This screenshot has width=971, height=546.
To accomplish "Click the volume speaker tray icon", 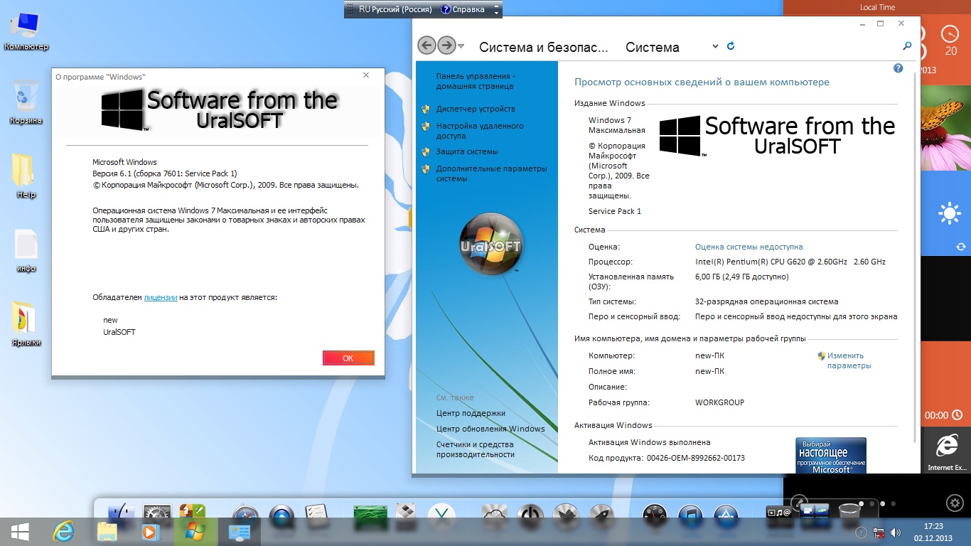I will pos(897,532).
